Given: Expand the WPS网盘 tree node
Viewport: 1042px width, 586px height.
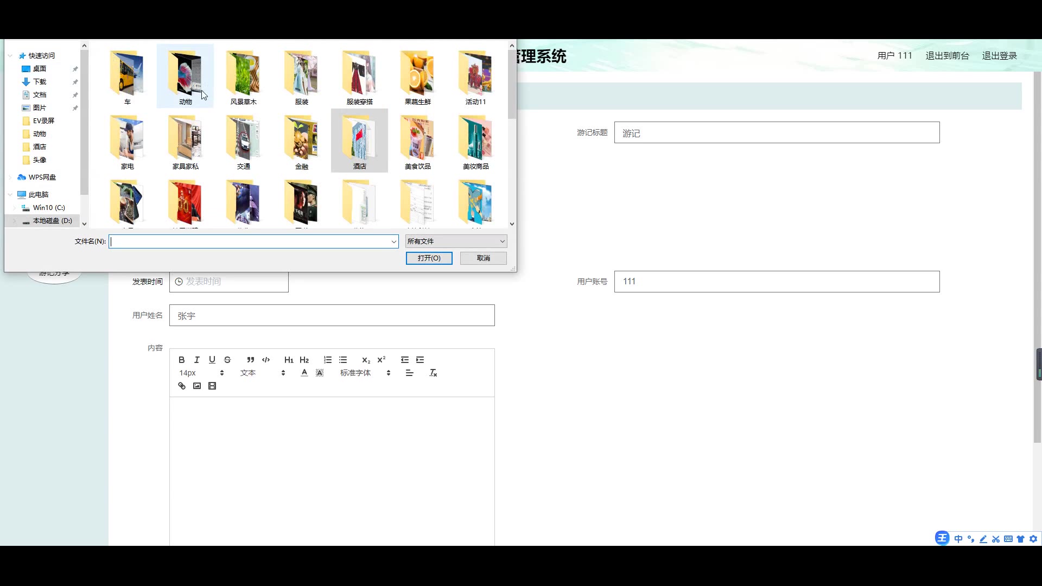Looking at the screenshot, I should click(x=10, y=177).
